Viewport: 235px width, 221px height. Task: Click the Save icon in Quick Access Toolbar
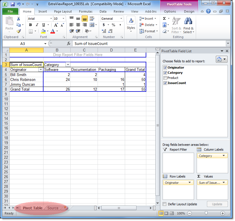(x=13, y=4)
